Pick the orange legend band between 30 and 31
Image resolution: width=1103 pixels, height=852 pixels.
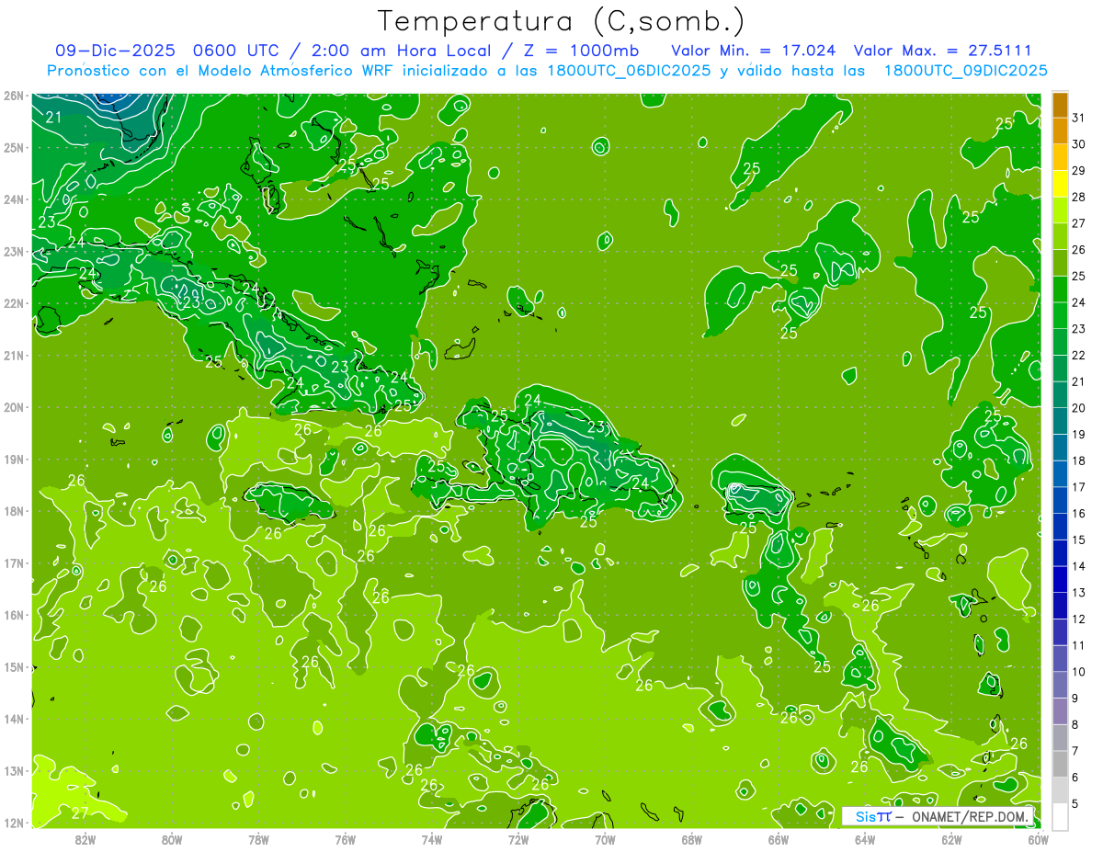(x=1060, y=131)
